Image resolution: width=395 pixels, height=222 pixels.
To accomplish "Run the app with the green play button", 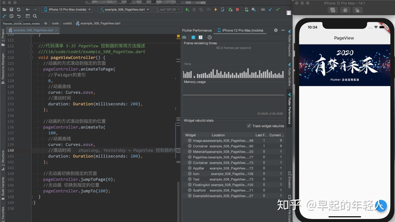I will click(187, 9).
